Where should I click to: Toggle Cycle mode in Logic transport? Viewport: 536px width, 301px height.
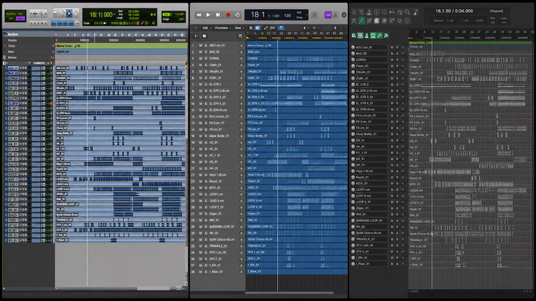coord(237,14)
